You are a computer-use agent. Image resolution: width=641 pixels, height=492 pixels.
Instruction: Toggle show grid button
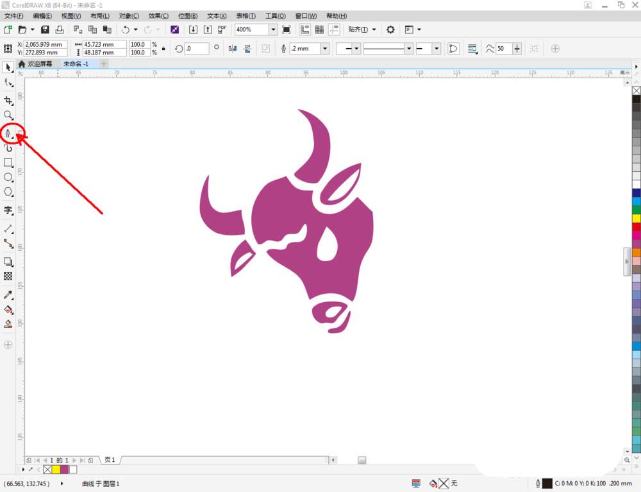319,30
